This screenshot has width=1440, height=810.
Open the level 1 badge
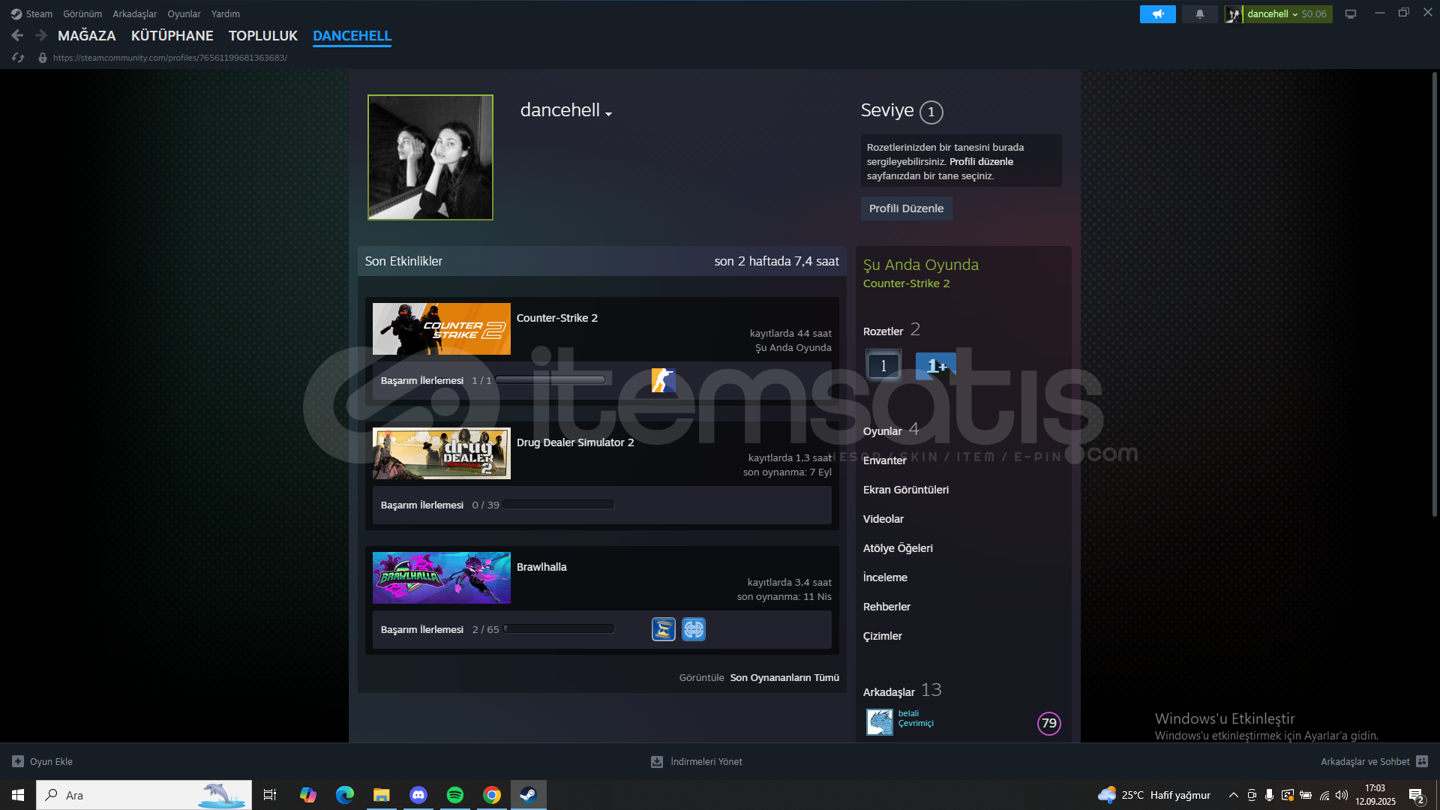[x=883, y=365]
